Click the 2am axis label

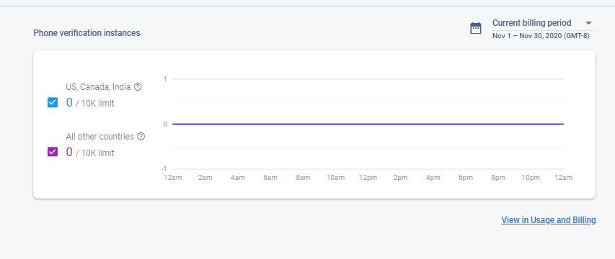pyautogui.click(x=205, y=178)
